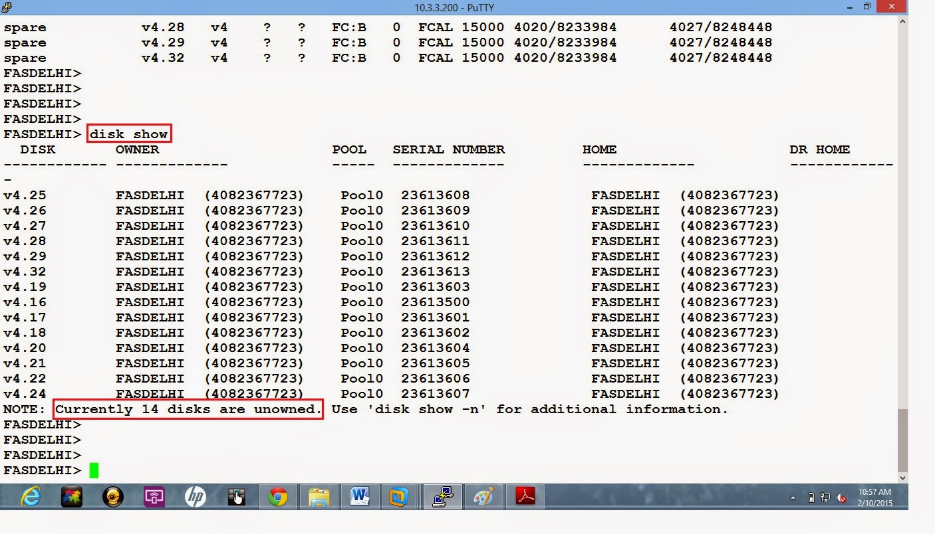Check battery status in the system tray
935x534 pixels.
pyautogui.click(x=811, y=496)
